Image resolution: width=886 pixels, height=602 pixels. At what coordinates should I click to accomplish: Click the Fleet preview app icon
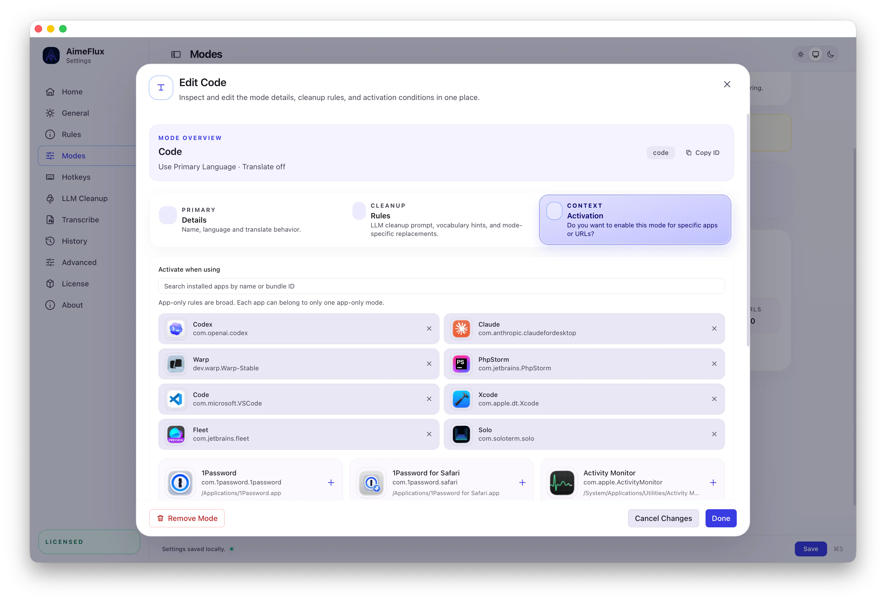176,434
